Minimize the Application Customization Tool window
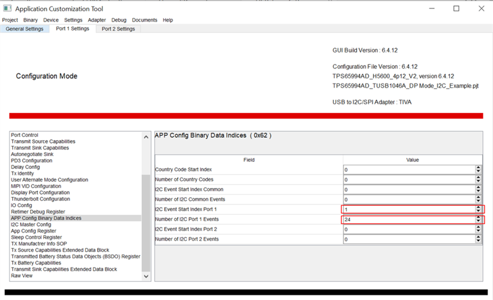Image resolution: width=493 pixels, height=300 pixels. point(432,8)
